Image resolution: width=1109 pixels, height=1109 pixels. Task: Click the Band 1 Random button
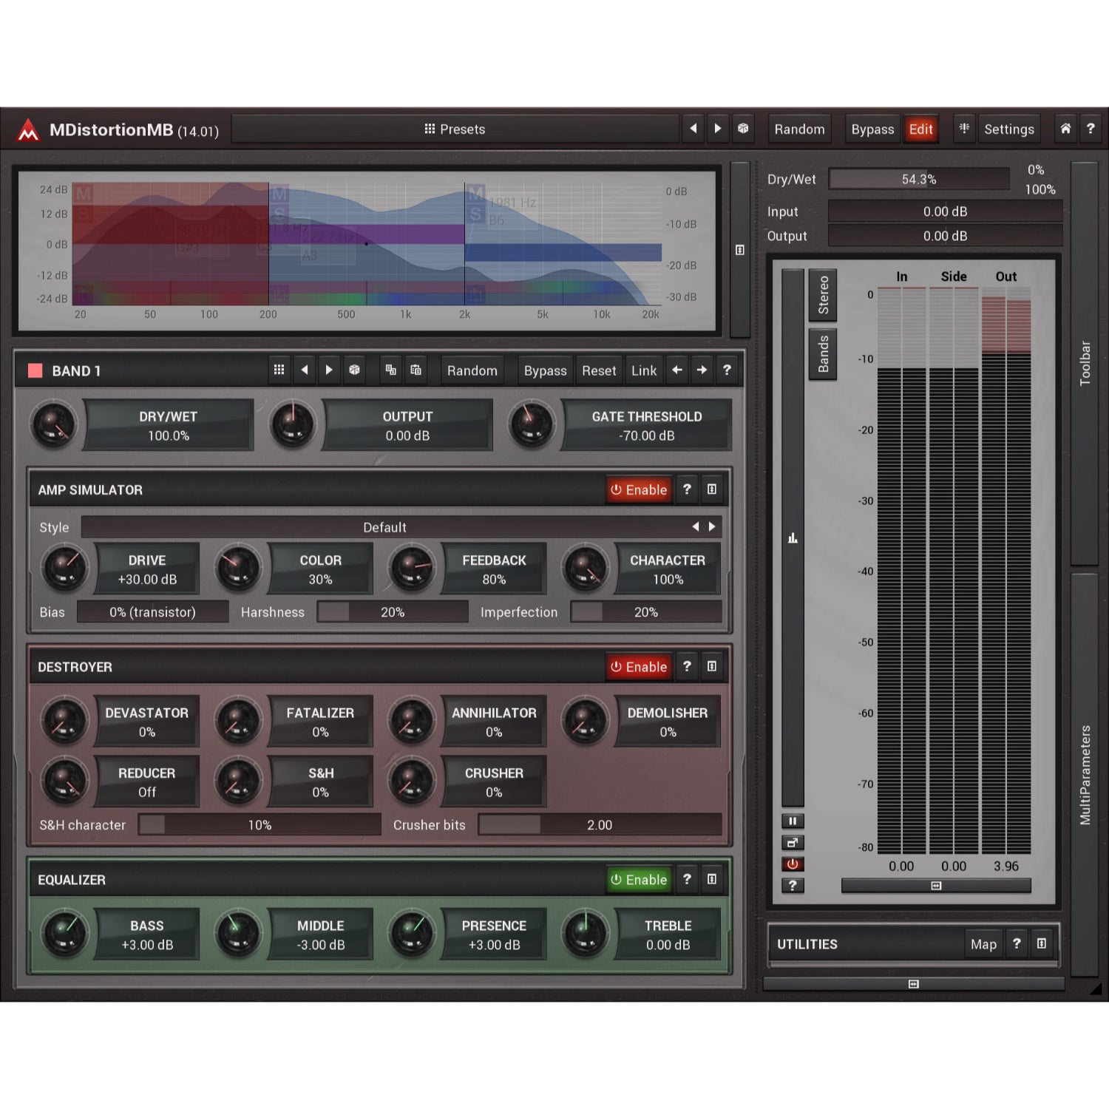coord(472,370)
